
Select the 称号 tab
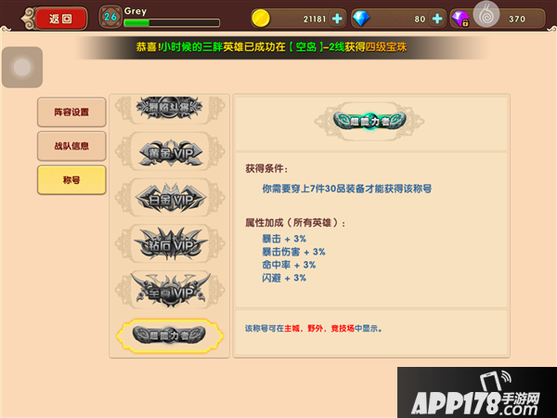pyautogui.click(x=71, y=180)
